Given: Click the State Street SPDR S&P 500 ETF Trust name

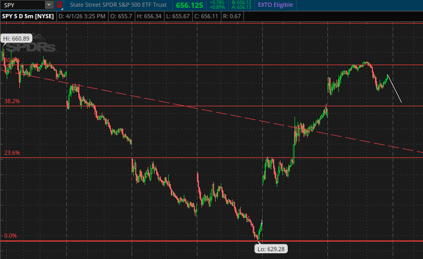Looking at the screenshot, I should (118, 5).
